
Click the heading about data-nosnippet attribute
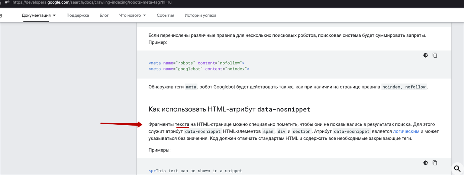point(229,109)
